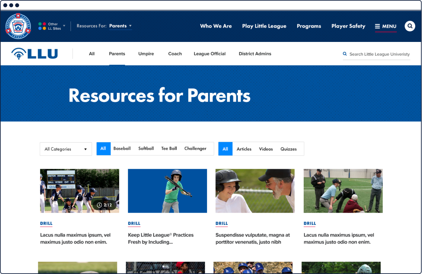
Task: Click the Resources for Parents heading
Action: tap(160, 95)
